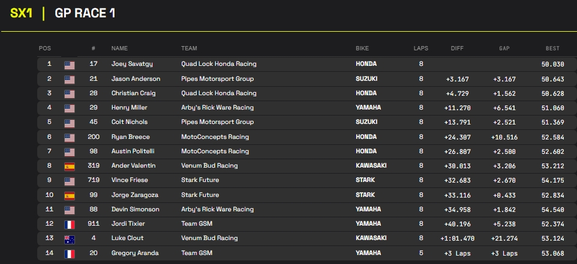This screenshot has height=264, width=577.
Task: Click Team GSM in Jordi Tixier's row
Action: pos(197,224)
